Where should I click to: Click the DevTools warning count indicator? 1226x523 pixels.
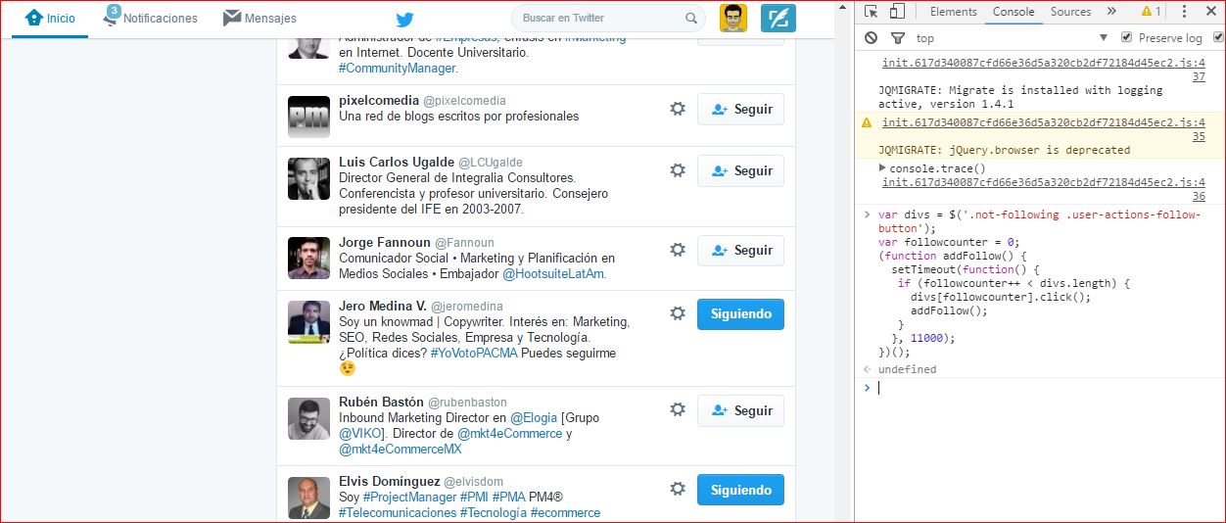1151,12
